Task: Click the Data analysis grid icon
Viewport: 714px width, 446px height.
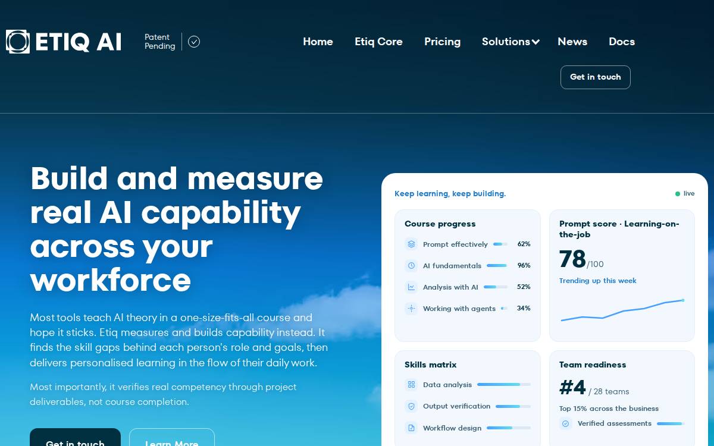Action: coord(411,385)
